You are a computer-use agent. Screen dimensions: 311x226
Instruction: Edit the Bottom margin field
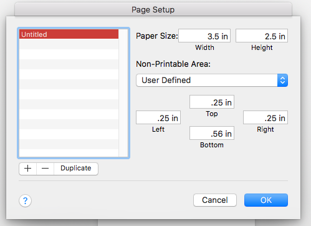click(x=212, y=133)
